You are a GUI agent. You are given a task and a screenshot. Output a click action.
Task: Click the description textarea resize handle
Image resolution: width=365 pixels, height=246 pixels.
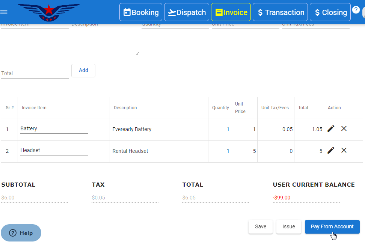coord(137,54)
